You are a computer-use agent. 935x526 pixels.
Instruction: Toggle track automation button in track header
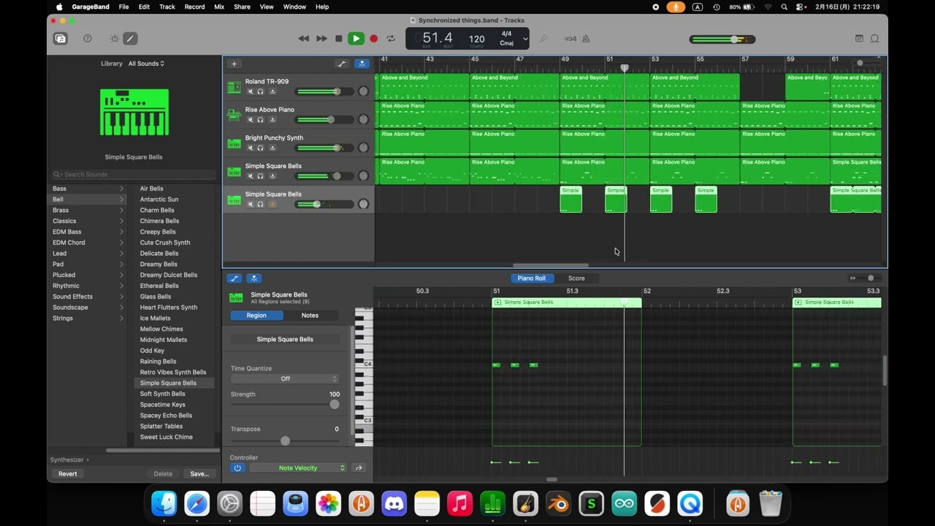click(341, 64)
